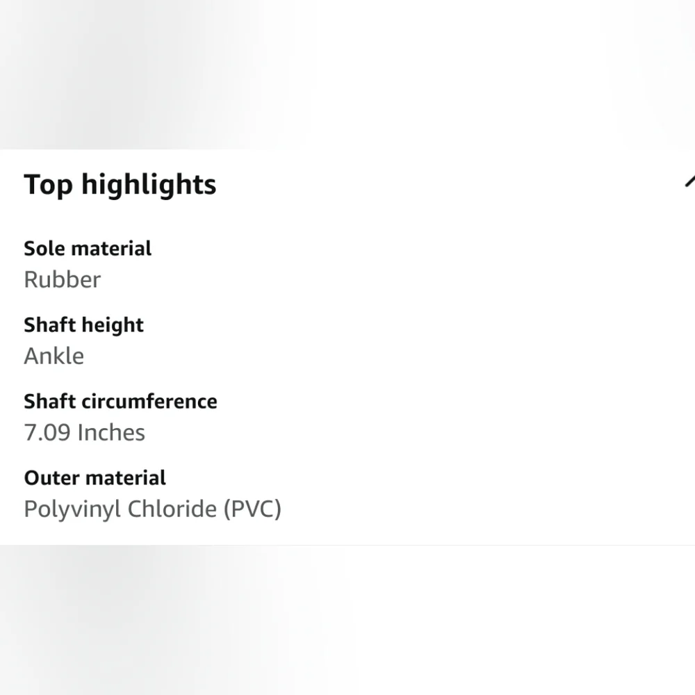The image size is (695, 695).
Task: Select the Shaft height label
Action: [x=84, y=325]
